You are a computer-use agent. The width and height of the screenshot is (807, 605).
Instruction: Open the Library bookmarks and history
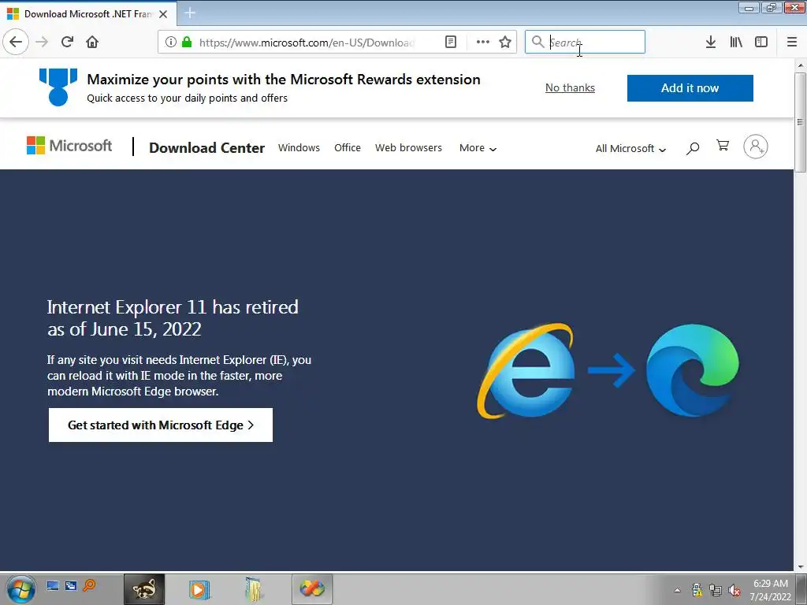(x=736, y=42)
